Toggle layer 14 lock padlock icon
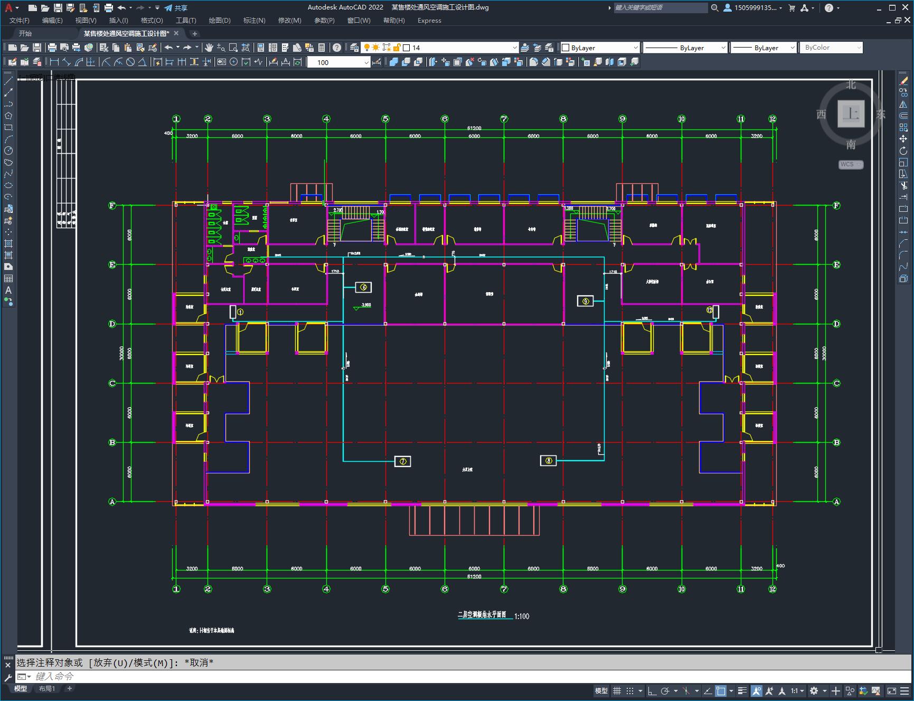914x701 pixels. [x=397, y=48]
